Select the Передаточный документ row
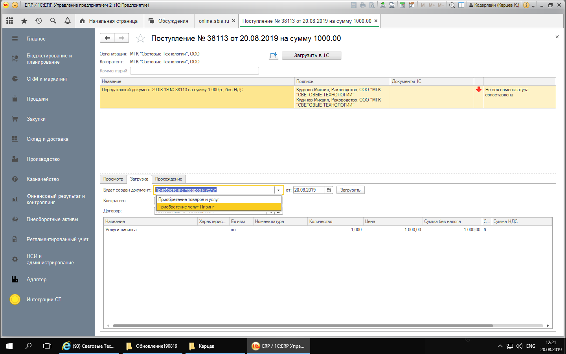The height and width of the screenshot is (354, 566). click(328, 97)
